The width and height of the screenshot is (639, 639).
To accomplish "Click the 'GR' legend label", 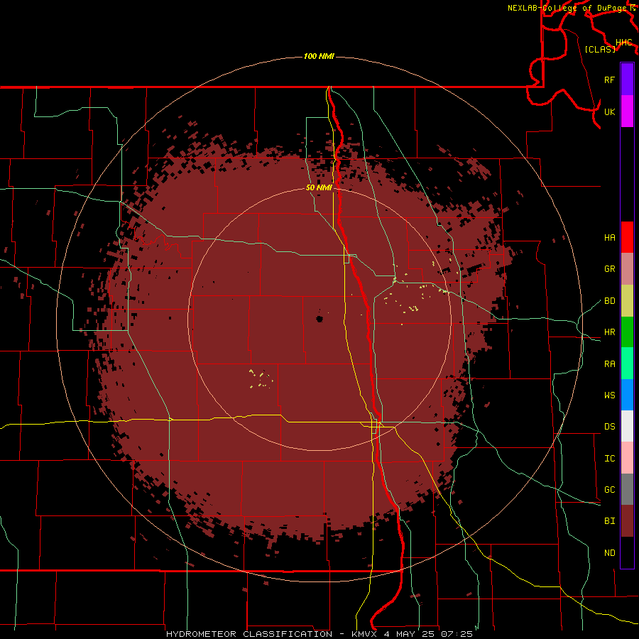I will click(x=610, y=269).
